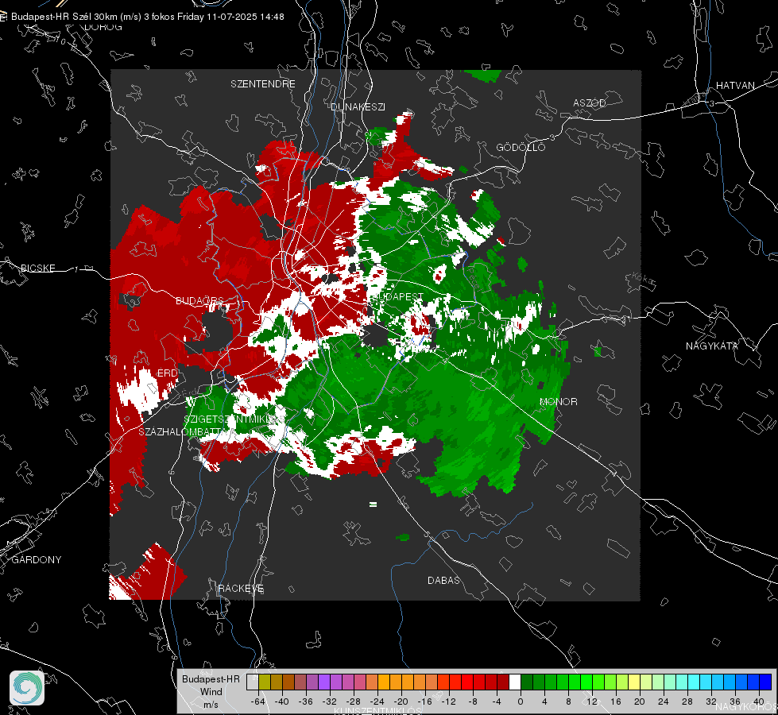This screenshot has width=778, height=715.
Task: Click the 40 legend scale value
Action: [758, 701]
